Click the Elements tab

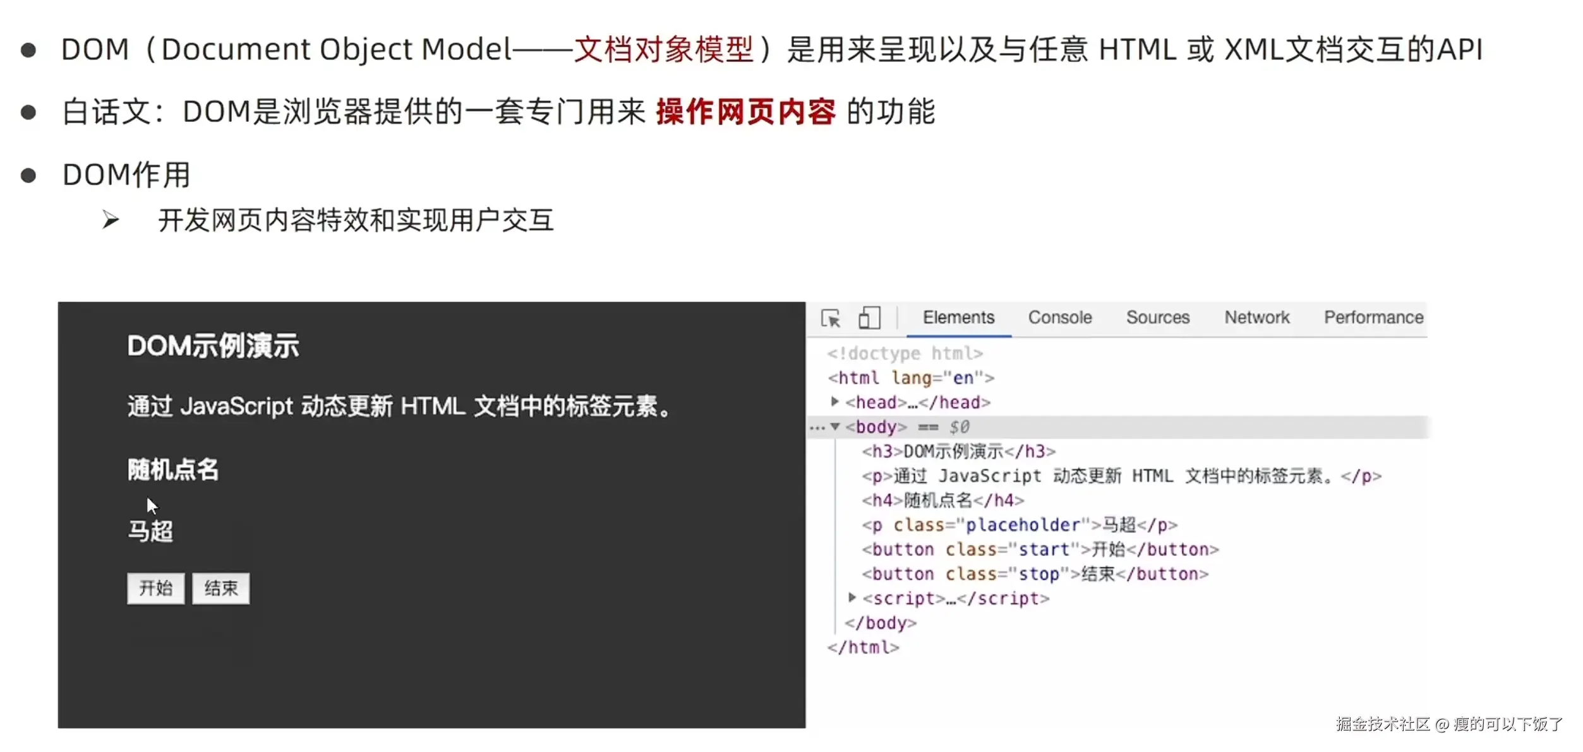point(958,318)
